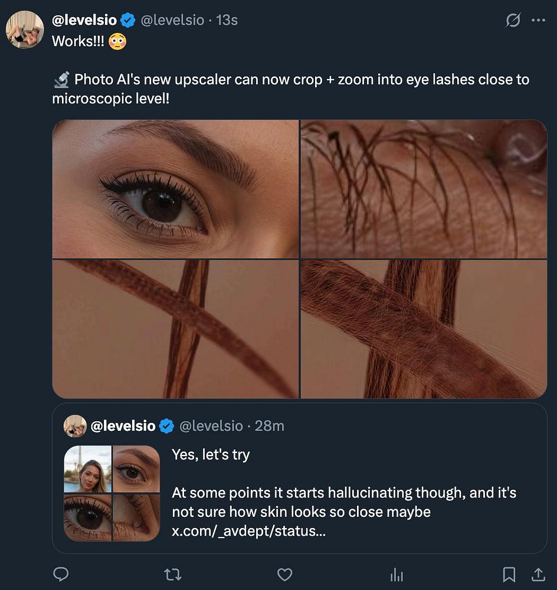
Task: Open the quoted tweet's small avatar
Action: click(75, 425)
